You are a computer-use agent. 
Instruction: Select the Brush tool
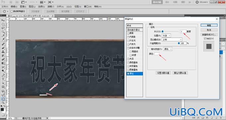[x=3, y=48]
